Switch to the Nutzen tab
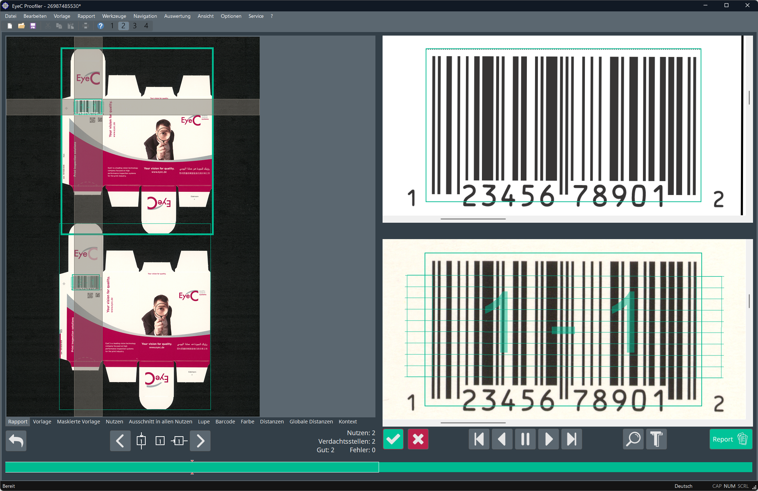 [x=114, y=422]
